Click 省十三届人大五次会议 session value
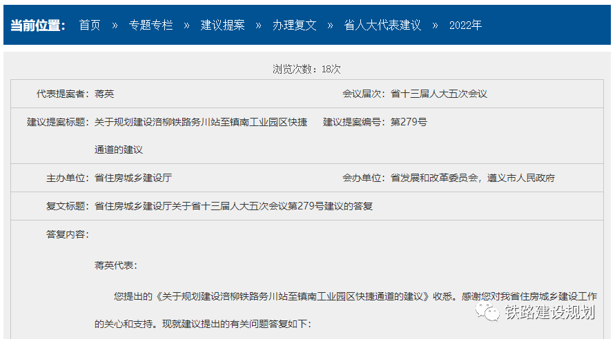 tap(439, 94)
